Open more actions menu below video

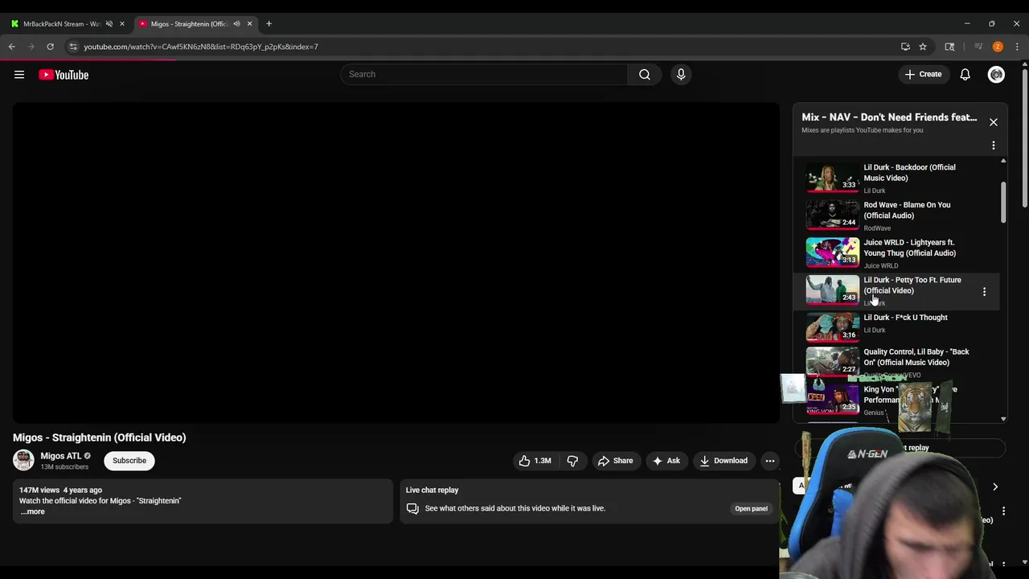(x=770, y=461)
